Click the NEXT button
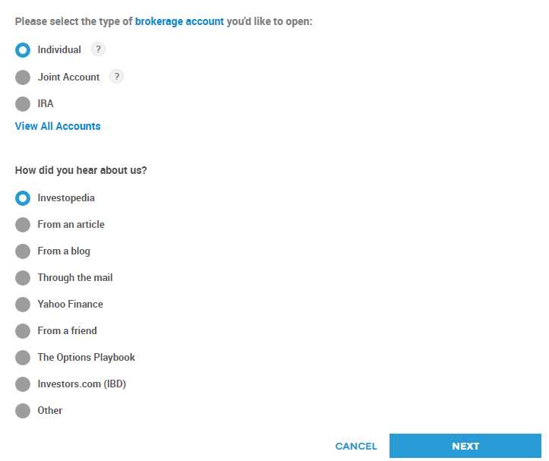 click(x=465, y=446)
